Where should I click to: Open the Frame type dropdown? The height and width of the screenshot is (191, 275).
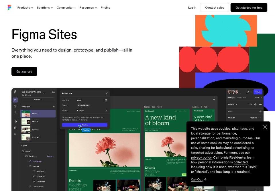pos(232,104)
